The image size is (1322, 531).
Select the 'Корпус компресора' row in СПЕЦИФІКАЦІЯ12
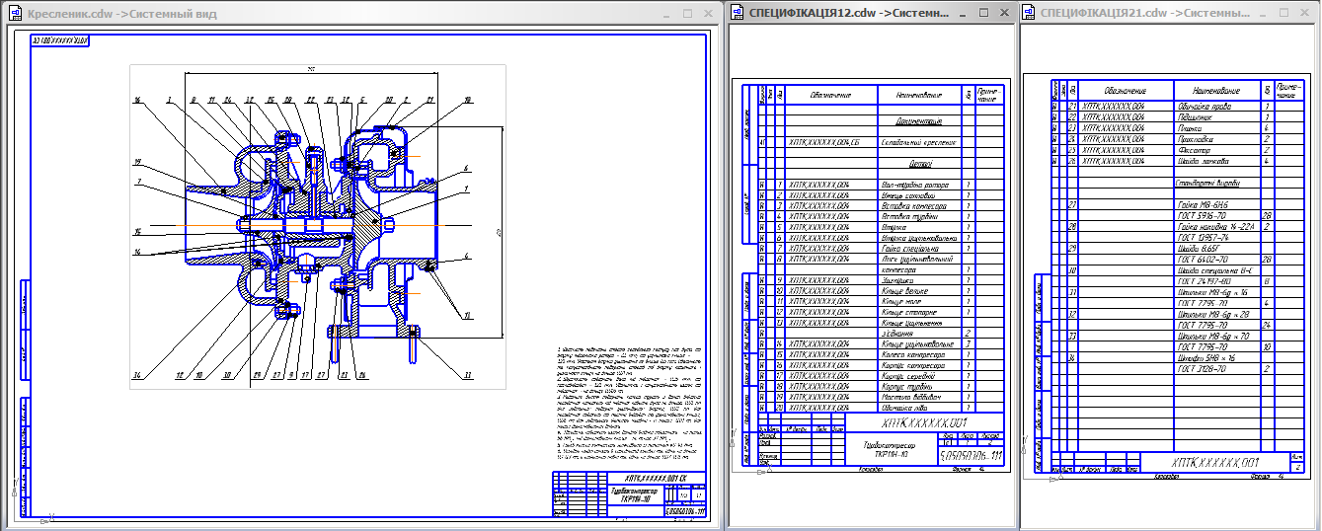881,365
